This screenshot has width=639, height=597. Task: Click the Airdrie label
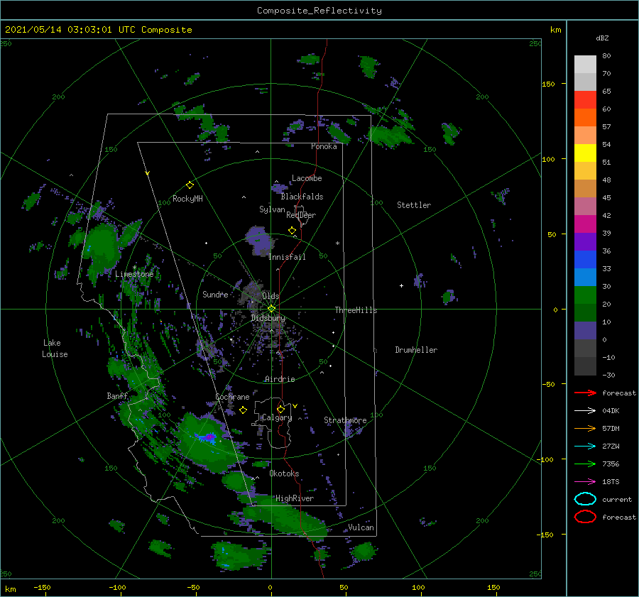(x=280, y=379)
